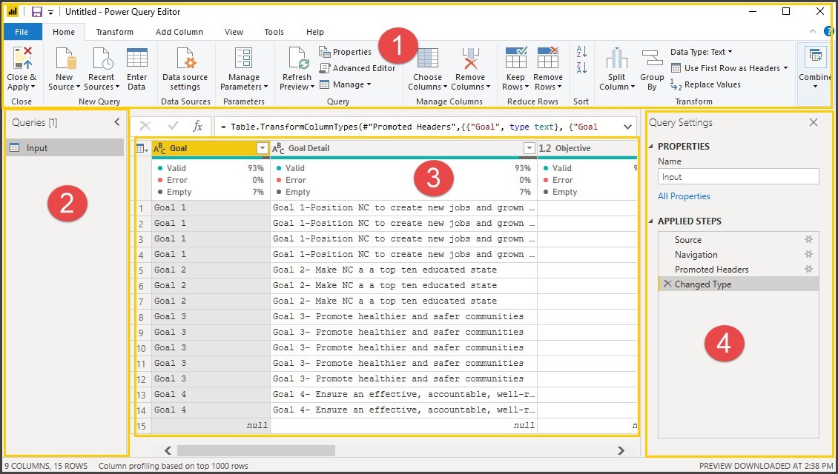Collapse the PROPERTIES section
The height and width of the screenshot is (474, 838).
coord(651,146)
